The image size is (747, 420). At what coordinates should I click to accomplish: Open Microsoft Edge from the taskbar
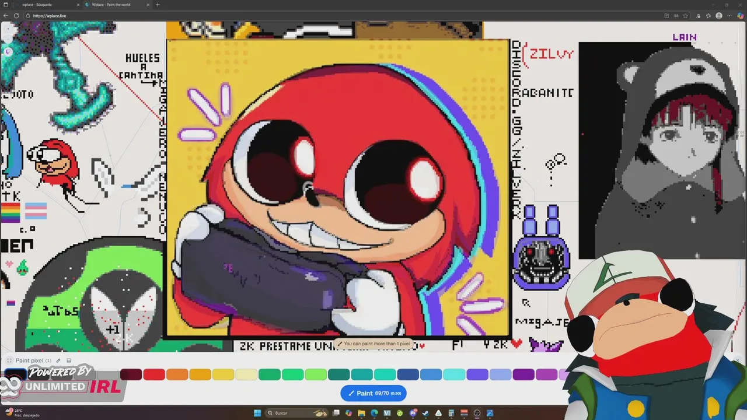(x=375, y=413)
